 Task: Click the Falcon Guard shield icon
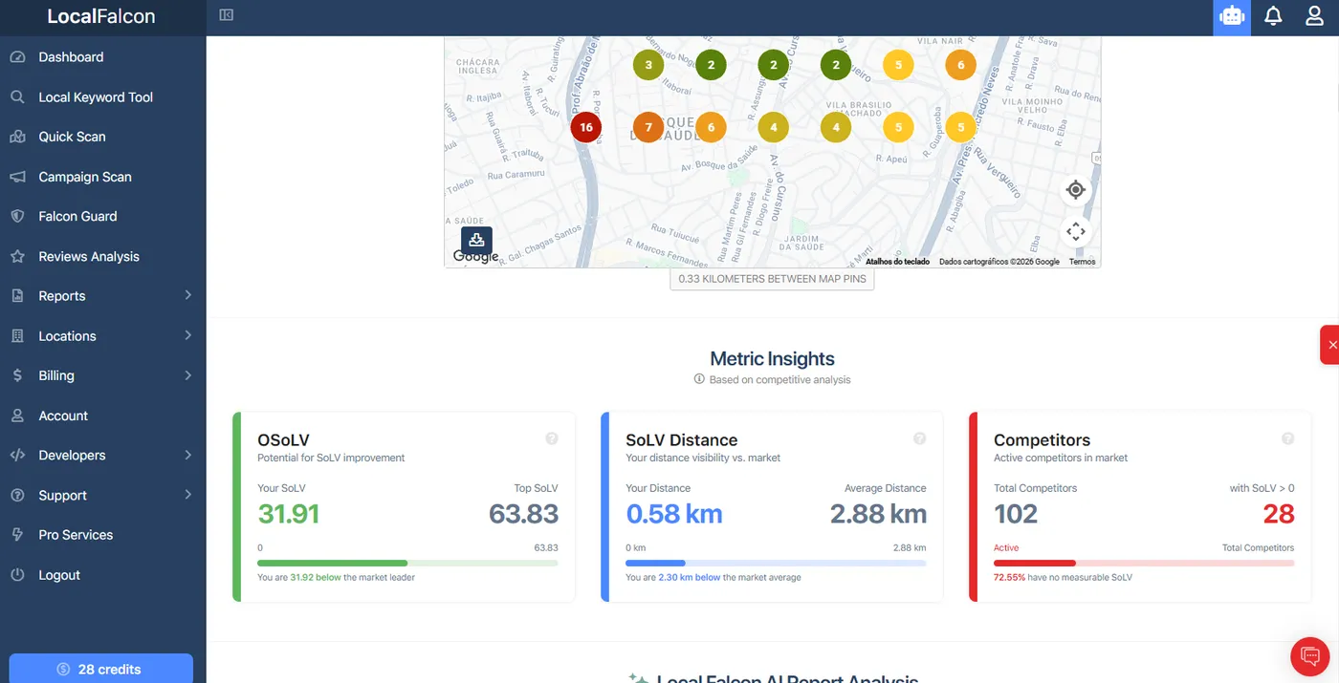17,217
